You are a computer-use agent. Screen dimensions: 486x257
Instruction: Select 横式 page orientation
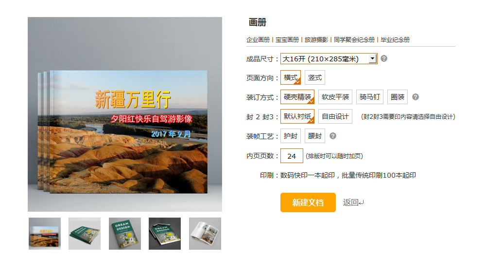tap(291, 77)
